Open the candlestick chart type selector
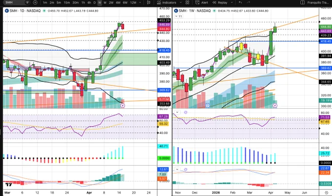 pyautogui.click(x=148, y=3)
